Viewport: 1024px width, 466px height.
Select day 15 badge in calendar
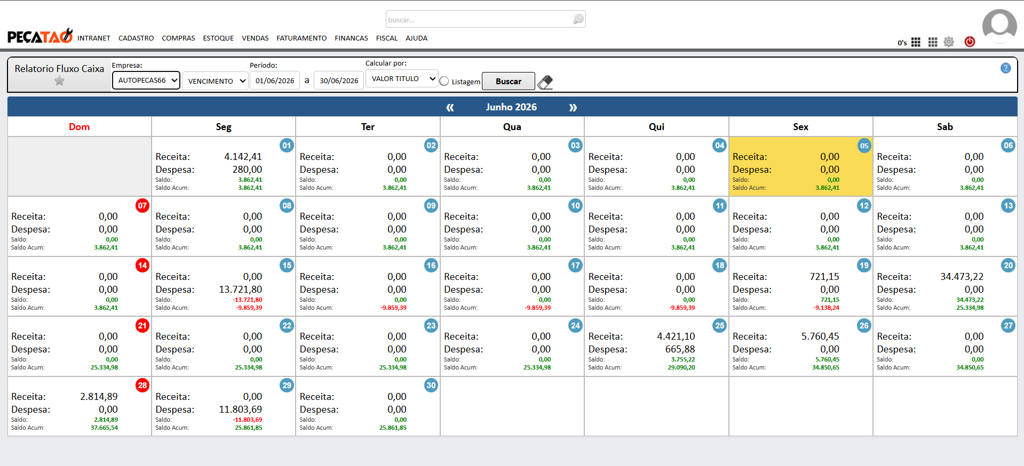click(x=287, y=265)
